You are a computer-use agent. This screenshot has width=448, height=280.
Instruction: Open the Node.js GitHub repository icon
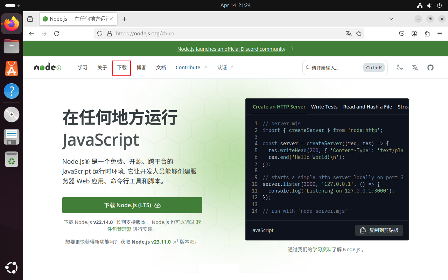coord(430,68)
